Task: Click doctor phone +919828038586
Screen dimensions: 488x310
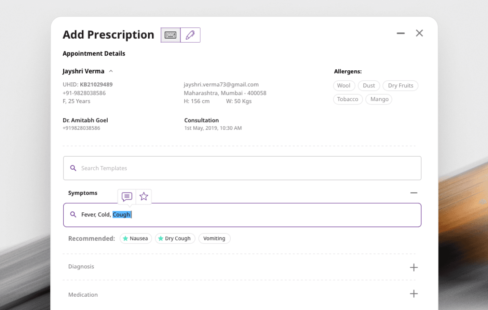Action: coord(81,128)
